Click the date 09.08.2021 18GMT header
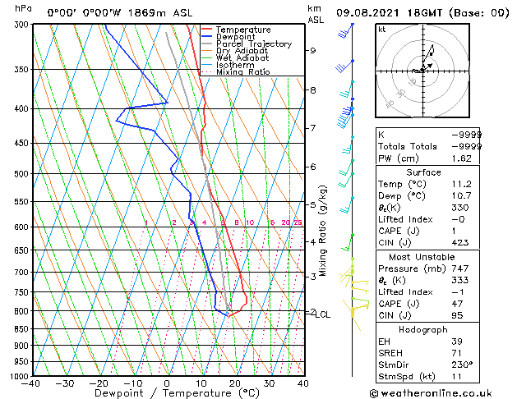This screenshot has width=517, height=399. point(389,13)
